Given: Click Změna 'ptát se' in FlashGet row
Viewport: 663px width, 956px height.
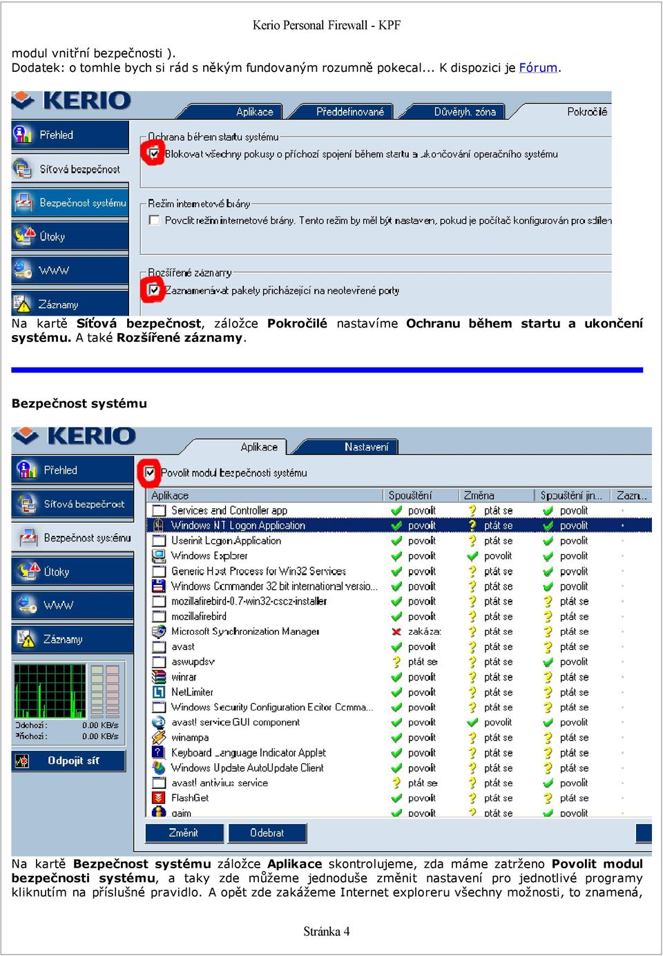Looking at the screenshot, I should pyautogui.click(x=499, y=797).
